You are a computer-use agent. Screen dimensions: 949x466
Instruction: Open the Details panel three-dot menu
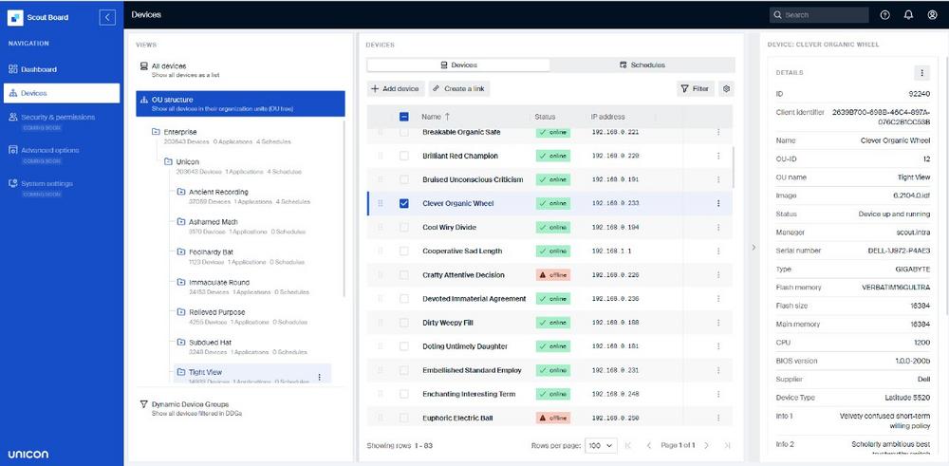pos(921,72)
